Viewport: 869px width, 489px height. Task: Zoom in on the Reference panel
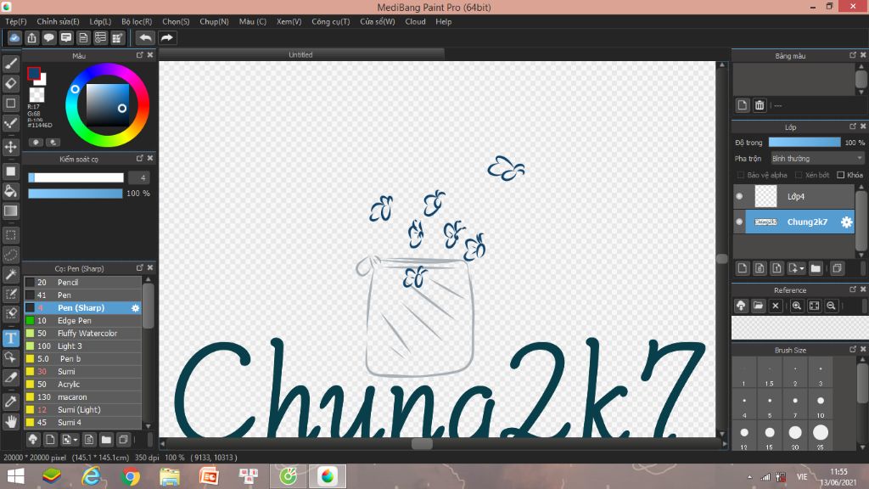tap(796, 306)
